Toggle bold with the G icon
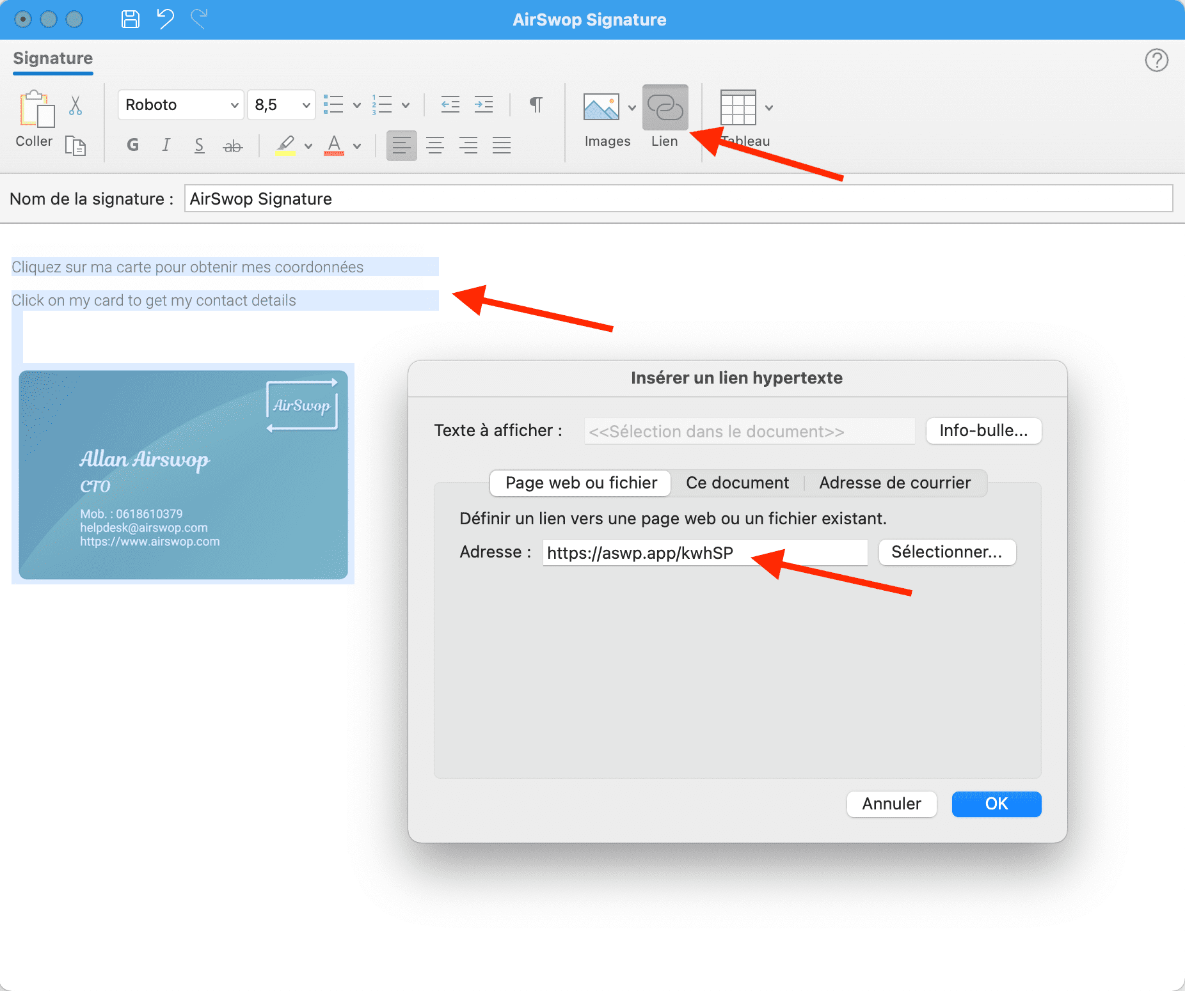The image size is (1185, 991). click(133, 145)
